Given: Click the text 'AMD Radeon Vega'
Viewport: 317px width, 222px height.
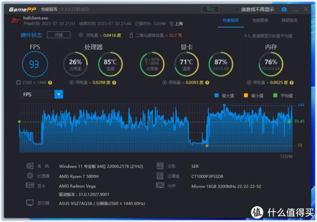Looking at the screenshot, I should 77,186.
